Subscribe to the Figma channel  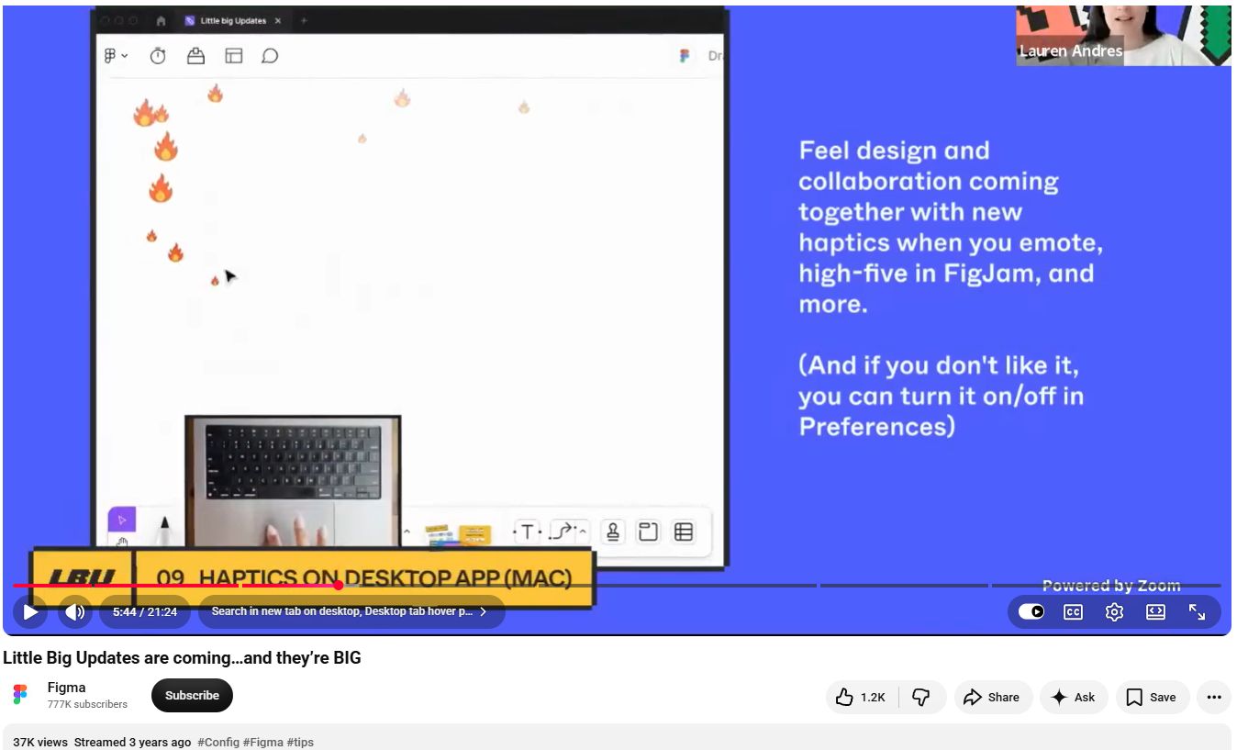coord(192,696)
